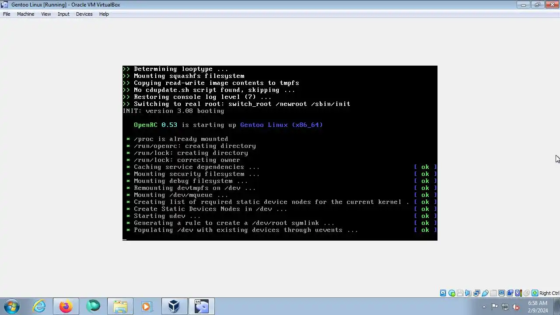The width and height of the screenshot is (560, 315).
Task: Click 'Switching to real root' line
Action: (x=242, y=104)
